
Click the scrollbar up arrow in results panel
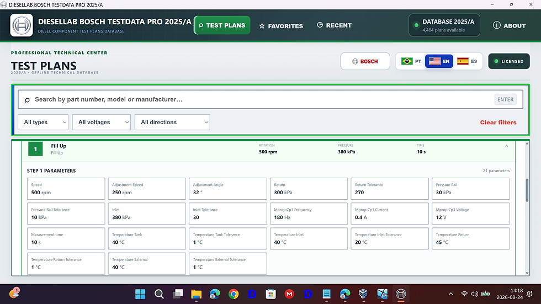[x=527, y=143]
